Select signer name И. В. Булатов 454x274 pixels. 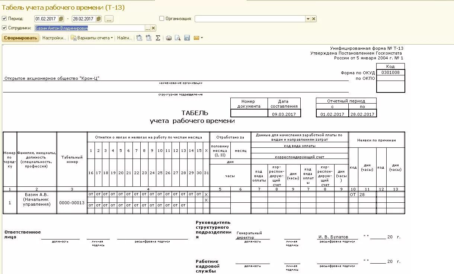click(x=333, y=237)
